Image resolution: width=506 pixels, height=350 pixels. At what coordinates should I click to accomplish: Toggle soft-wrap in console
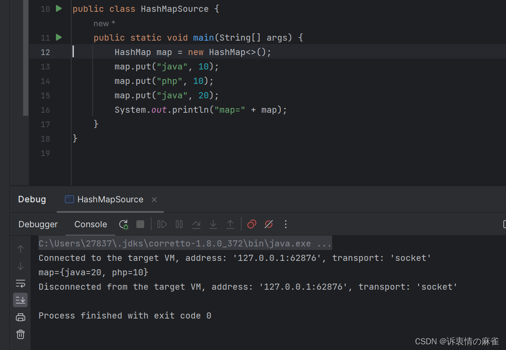coord(21,283)
